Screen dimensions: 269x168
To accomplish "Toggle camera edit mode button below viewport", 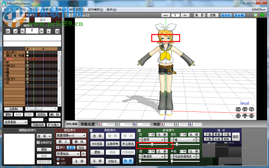I will (72, 124).
